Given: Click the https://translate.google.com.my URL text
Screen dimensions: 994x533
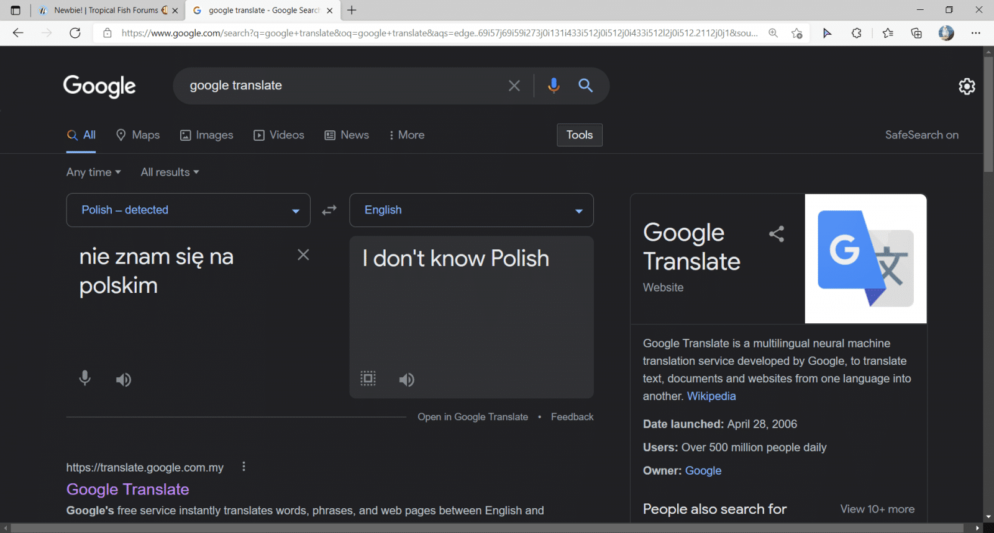Looking at the screenshot, I should pyautogui.click(x=145, y=468).
